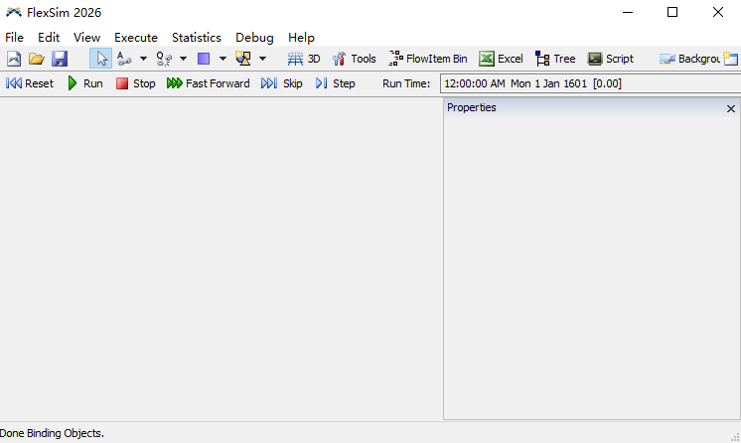Image resolution: width=741 pixels, height=443 pixels.
Task: Step to the next simulation event
Action: pos(335,83)
